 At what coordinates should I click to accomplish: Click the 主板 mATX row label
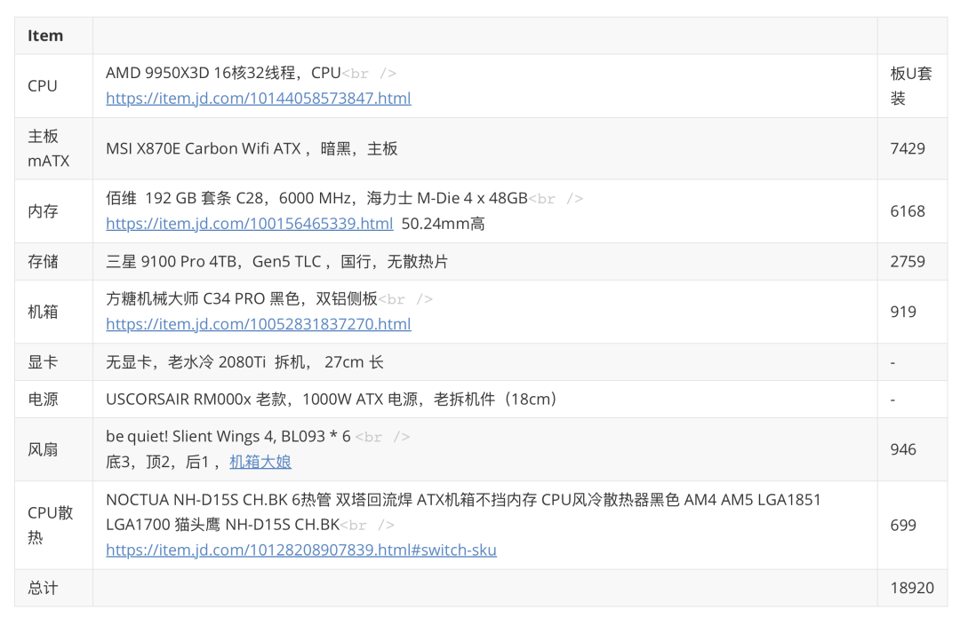click(x=48, y=148)
